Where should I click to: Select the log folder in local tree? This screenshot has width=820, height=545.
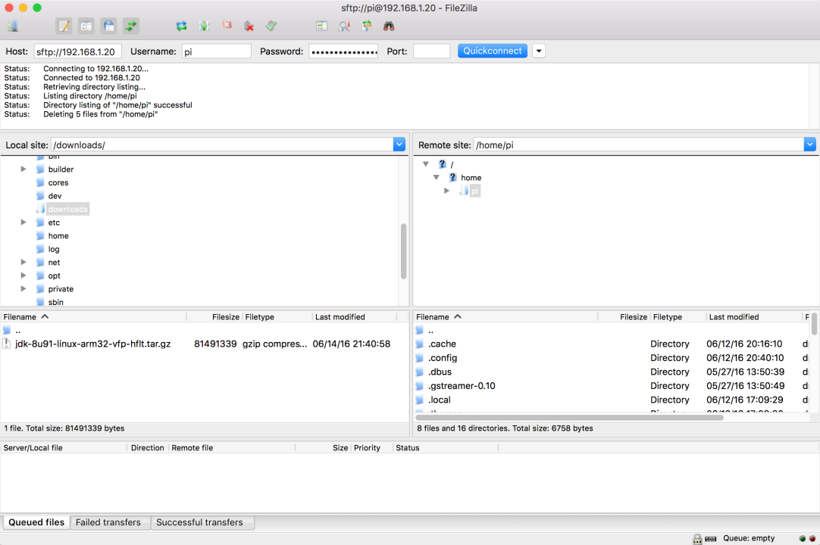point(54,249)
